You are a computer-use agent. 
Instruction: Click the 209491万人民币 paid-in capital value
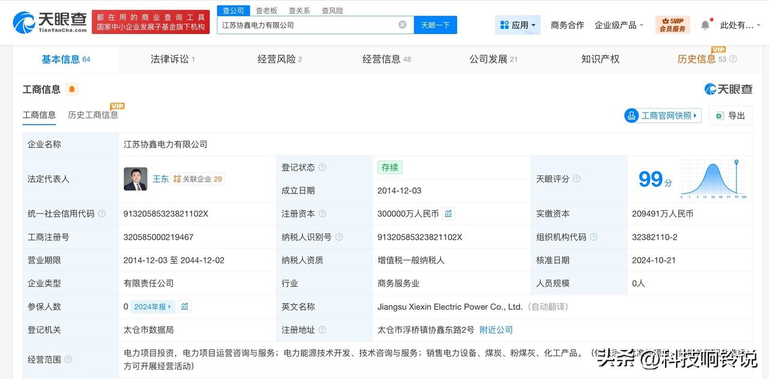(x=663, y=213)
